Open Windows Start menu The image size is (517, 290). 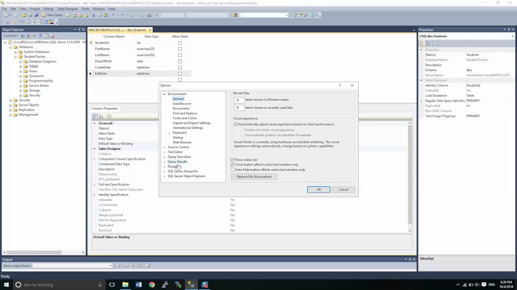[x=6, y=285]
